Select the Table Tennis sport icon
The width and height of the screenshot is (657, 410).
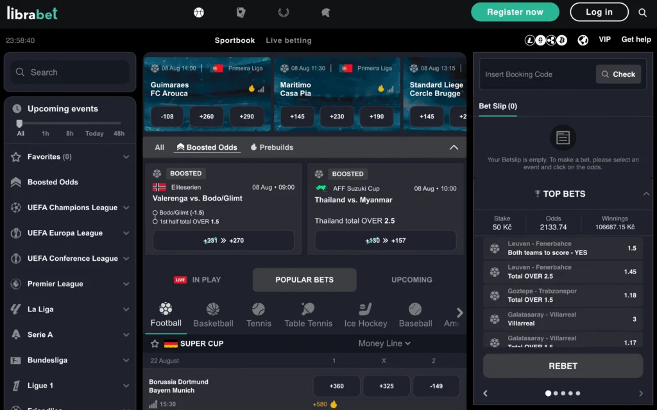coord(308,309)
